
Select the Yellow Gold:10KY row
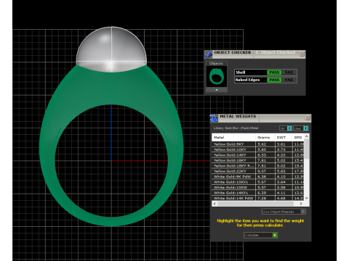coord(258,149)
